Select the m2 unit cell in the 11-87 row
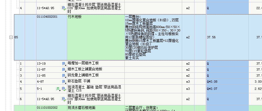Image resolution: width=262 pixels, height=111 pixels. point(188,70)
